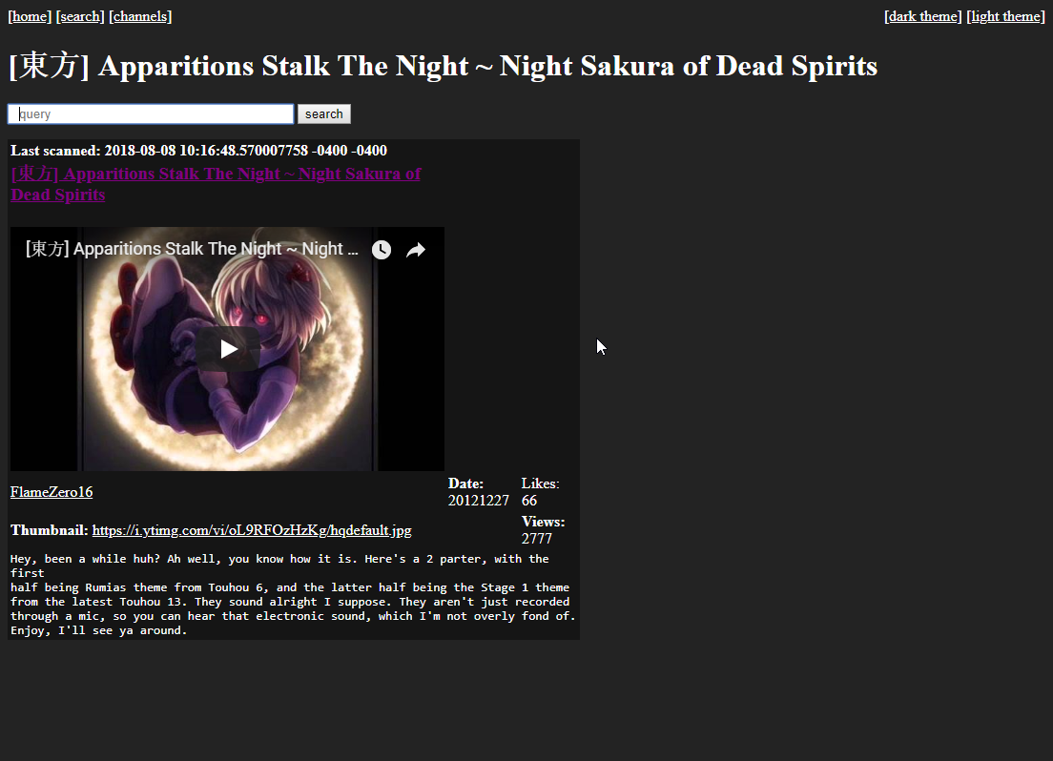Click the Views: label
Viewport: 1053px width, 761px height.
tap(543, 522)
